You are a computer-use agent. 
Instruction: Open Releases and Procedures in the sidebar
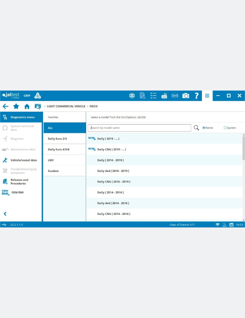point(21,182)
